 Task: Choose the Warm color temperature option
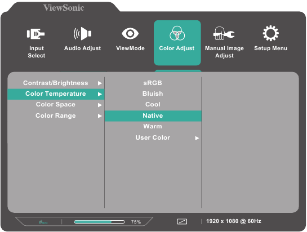[x=153, y=127]
